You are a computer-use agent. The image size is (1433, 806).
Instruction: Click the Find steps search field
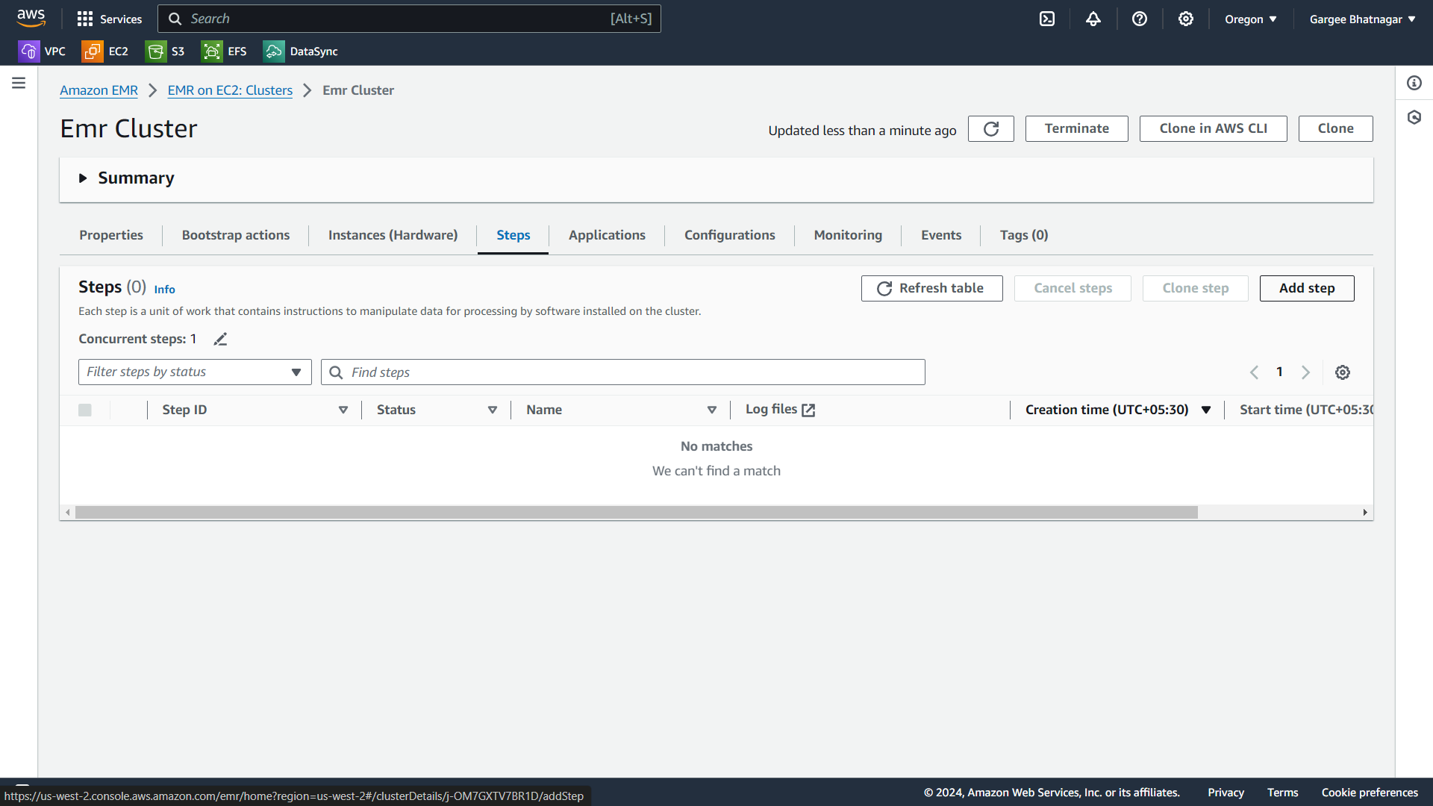622,372
